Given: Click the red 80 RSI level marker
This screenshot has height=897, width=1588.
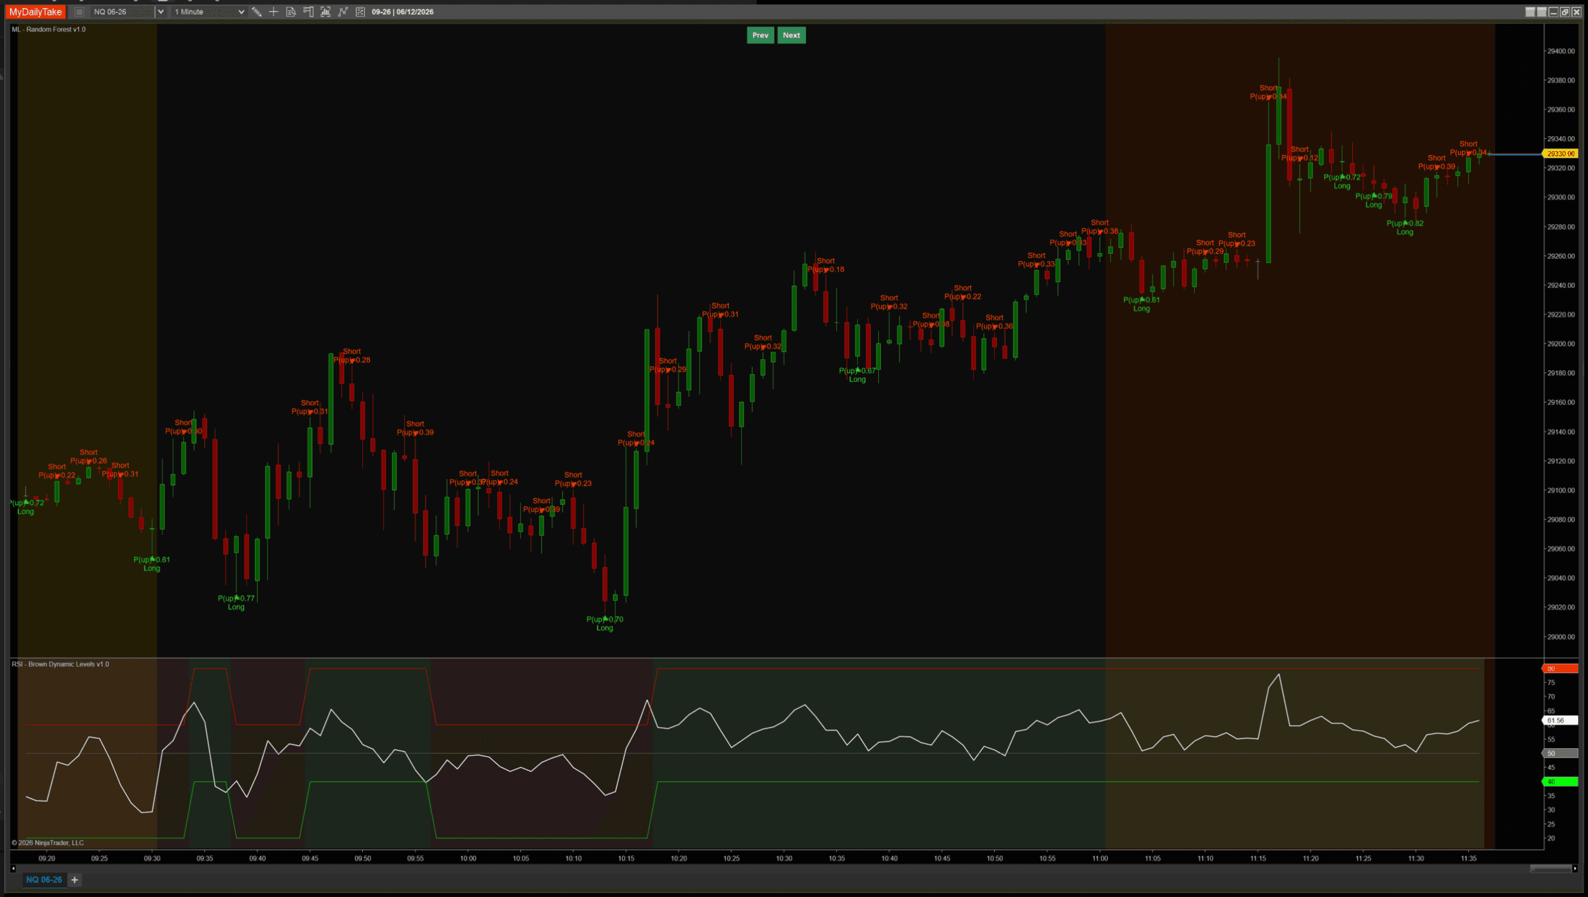Looking at the screenshot, I should coord(1560,669).
